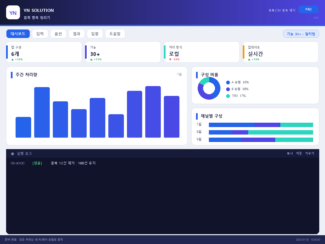Click the donut chart in 구성 비율

click(209, 88)
